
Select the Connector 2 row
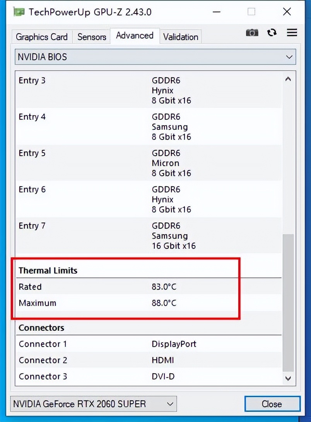(149, 360)
